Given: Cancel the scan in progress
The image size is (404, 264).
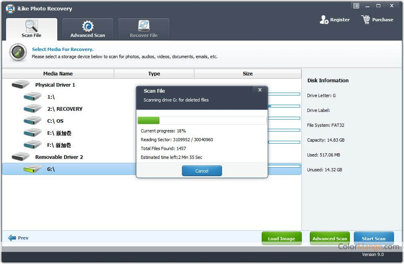Looking at the screenshot, I should click(202, 171).
